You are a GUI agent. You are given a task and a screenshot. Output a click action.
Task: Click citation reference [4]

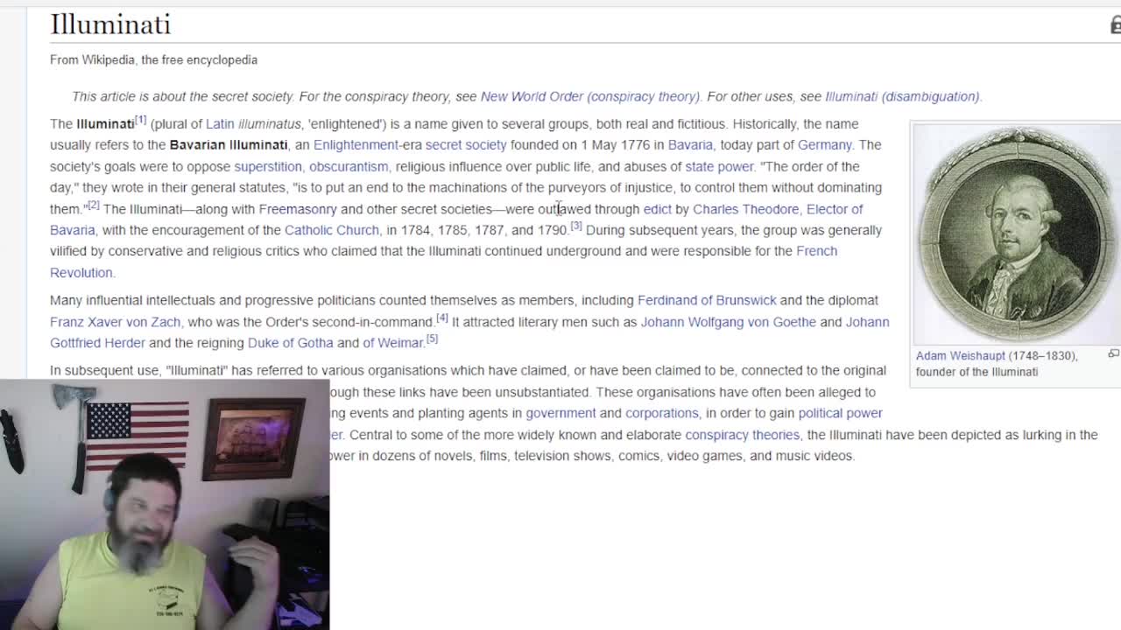tap(442, 318)
